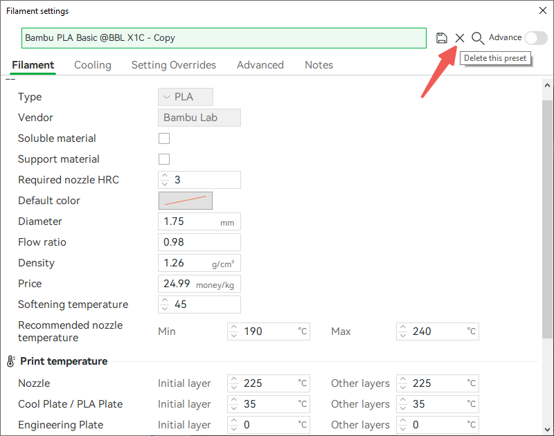Edit the Flow ratio 0.98 field
Screen dimensions: 554x436
point(199,242)
